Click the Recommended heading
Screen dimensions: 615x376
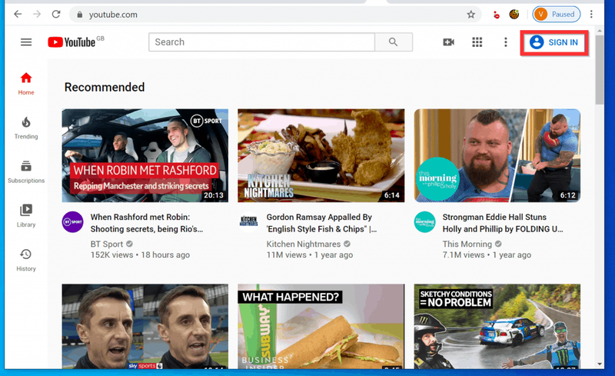pyautogui.click(x=105, y=87)
